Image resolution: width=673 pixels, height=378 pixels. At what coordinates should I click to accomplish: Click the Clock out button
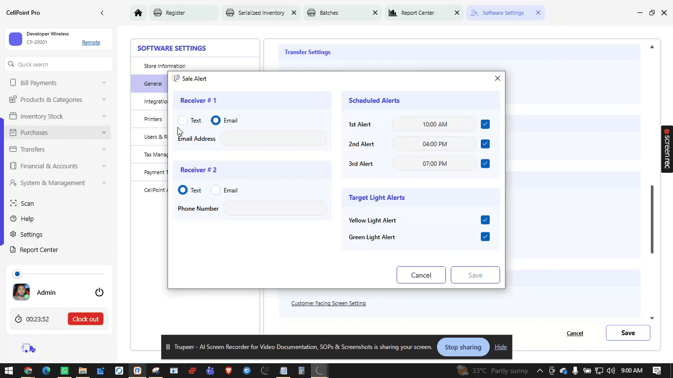pos(86,319)
